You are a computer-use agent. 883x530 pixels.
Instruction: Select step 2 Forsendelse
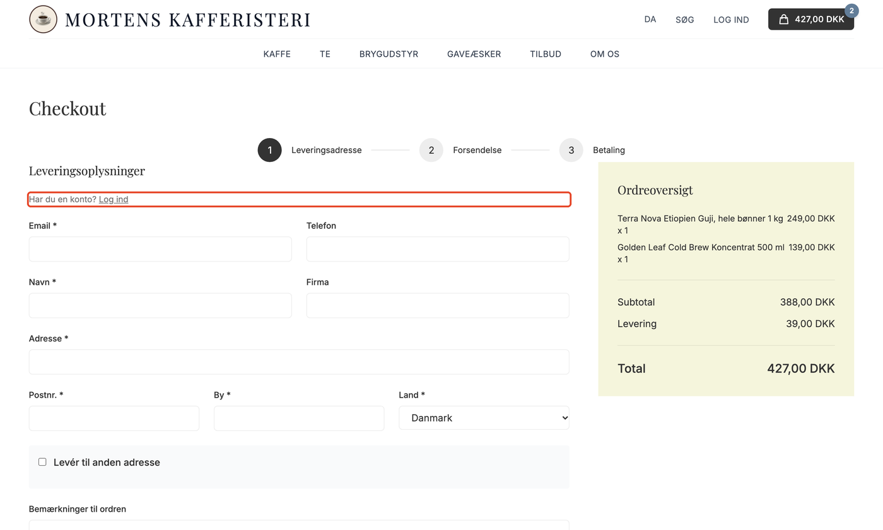[460, 150]
